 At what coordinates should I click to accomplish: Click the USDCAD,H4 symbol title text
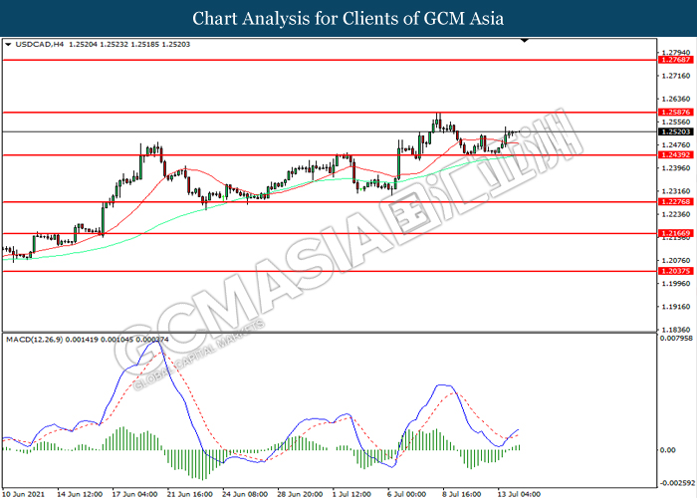click(40, 45)
